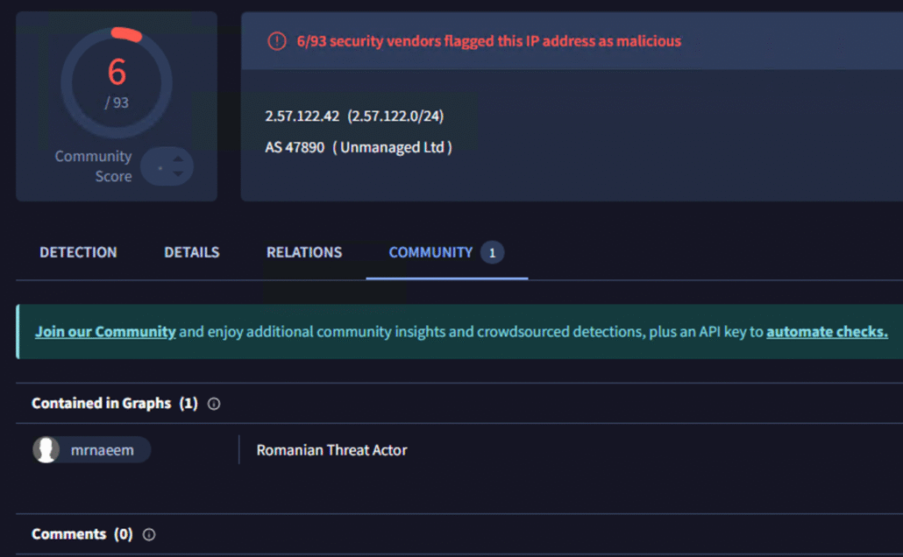Go to the RELATIONS tab

coord(304,252)
